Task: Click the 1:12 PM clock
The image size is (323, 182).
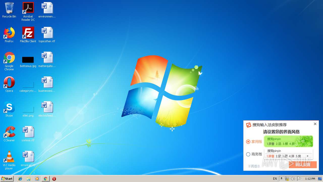Action: (x=310, y=179)
